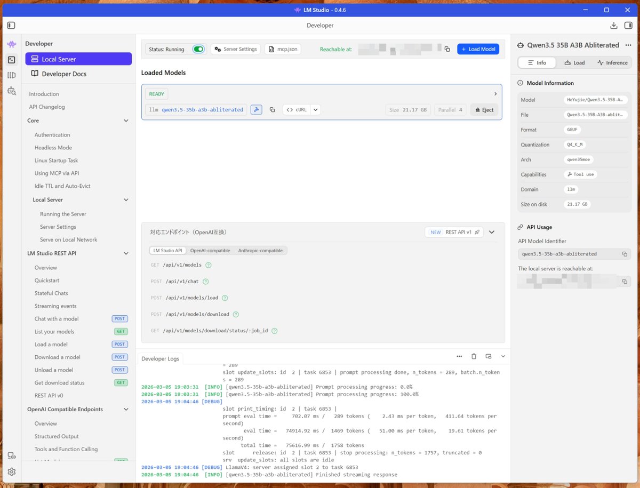The height and width of the screenshot is (488, 640).
Task: Open Idle TTL and Auto-Evict docs page
Action: (62, 186)
